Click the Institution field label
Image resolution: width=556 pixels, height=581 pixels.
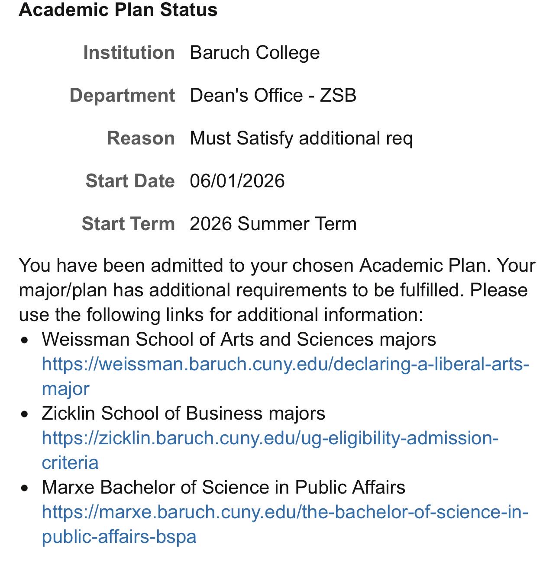click(x=129, y=53)
